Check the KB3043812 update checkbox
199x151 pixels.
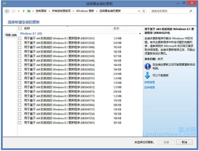20,87
